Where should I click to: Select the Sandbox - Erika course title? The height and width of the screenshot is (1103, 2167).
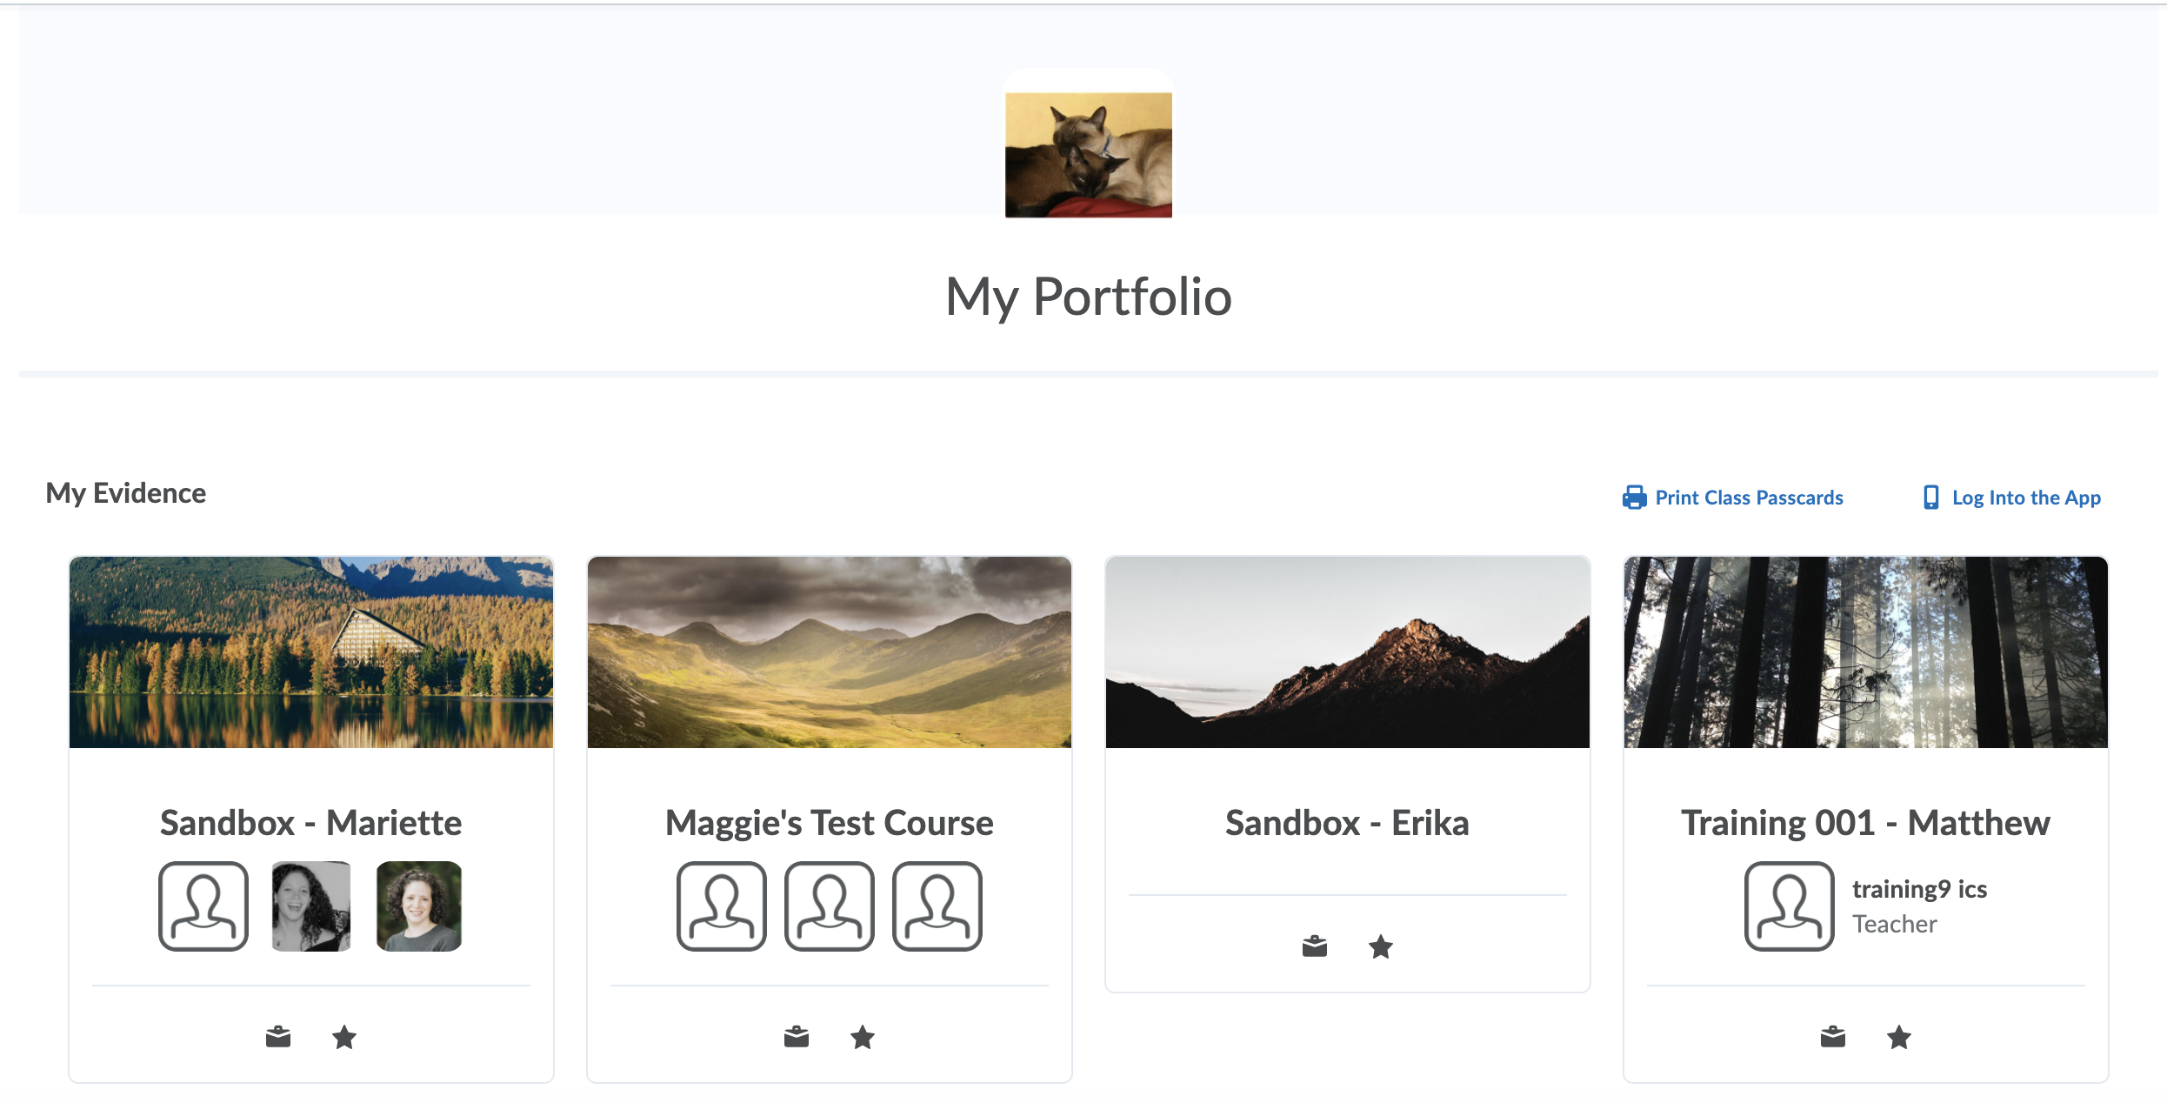tap(1347, 823)
